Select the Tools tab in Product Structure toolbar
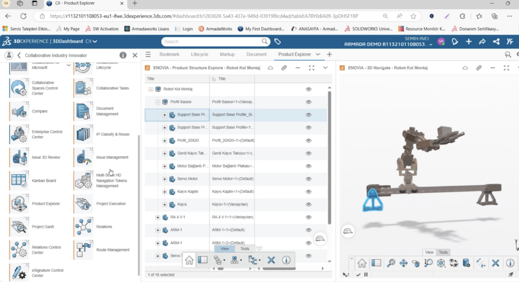 [x=245, y=249]
